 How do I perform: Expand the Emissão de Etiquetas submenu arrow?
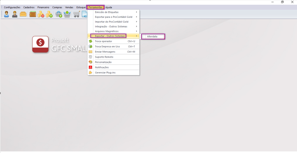[x=136, y=12]
